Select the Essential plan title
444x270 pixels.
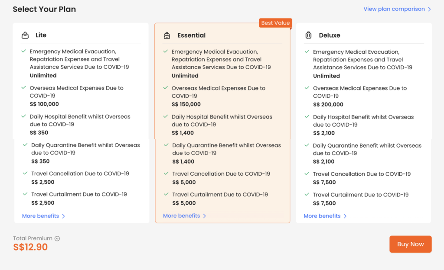(191, 35)
